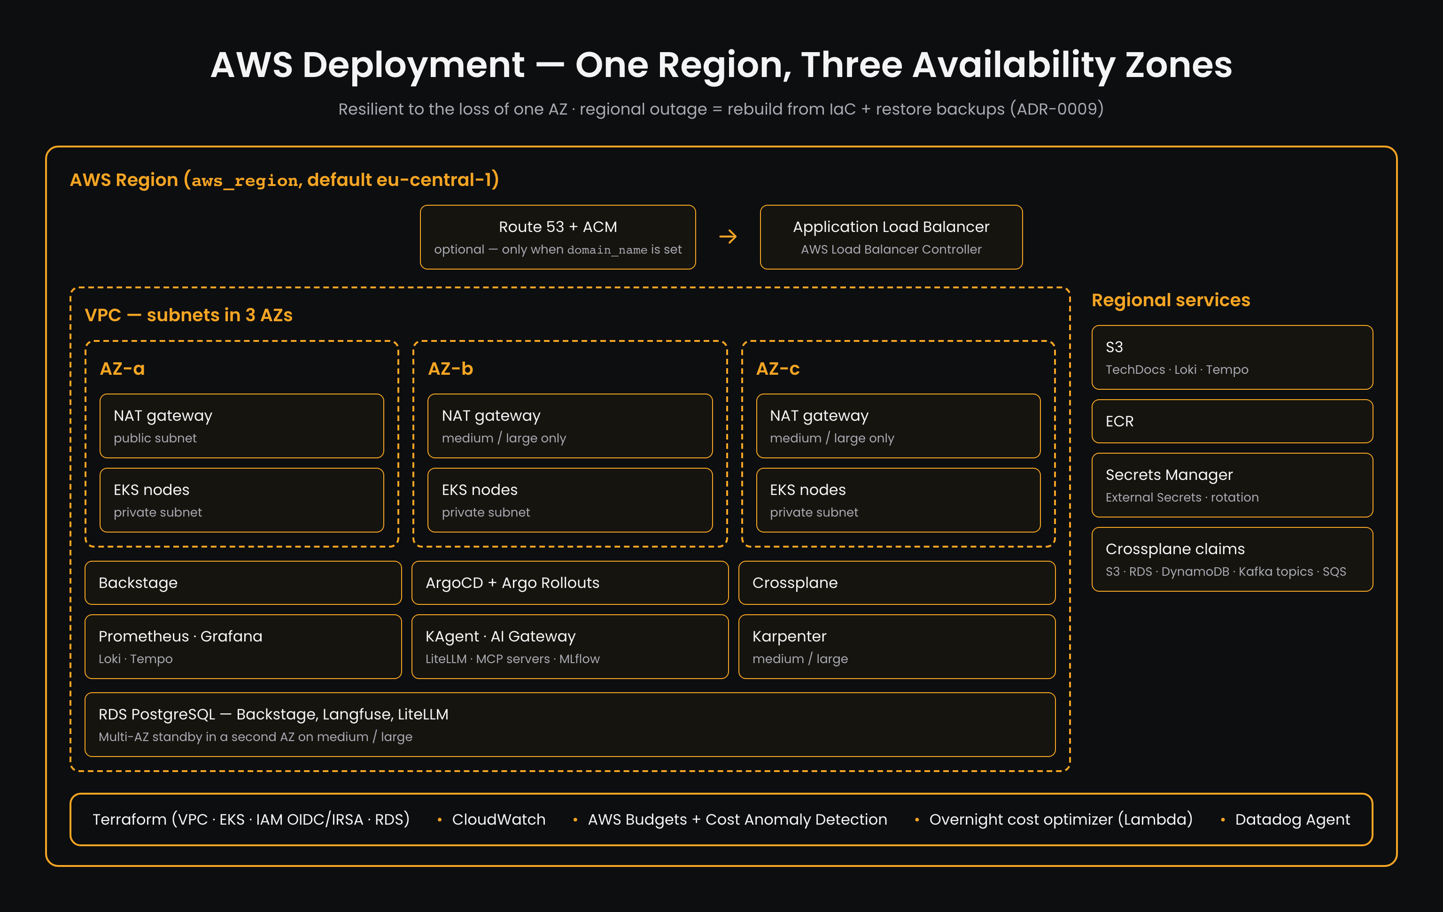Click the AZ-a heading
The height and width of the screenshot is (912, 1443).
122,369
